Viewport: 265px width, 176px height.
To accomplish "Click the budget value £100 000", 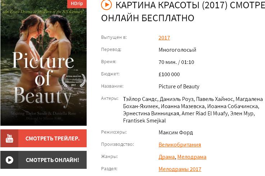I will point(169,74).
